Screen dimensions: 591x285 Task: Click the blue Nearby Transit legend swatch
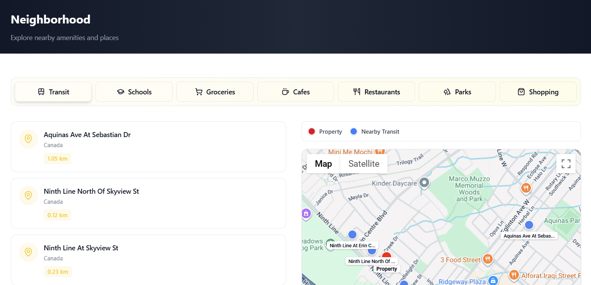coord(354,131)
